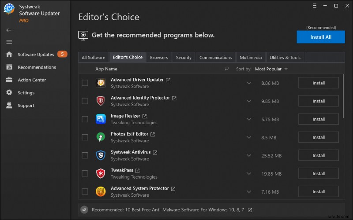Open the title bar hamburger menu

click(x=315, y=6)
